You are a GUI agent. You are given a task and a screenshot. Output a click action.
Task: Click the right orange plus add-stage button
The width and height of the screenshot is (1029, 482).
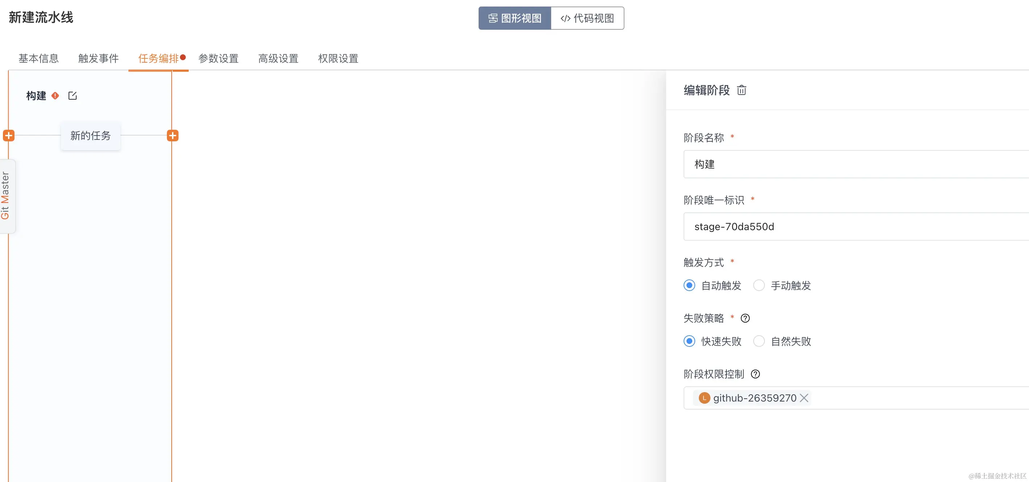coord(173,136)
